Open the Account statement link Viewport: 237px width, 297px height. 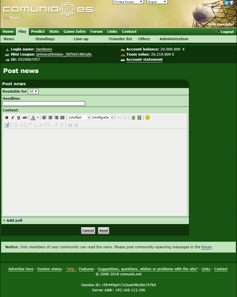144,60
